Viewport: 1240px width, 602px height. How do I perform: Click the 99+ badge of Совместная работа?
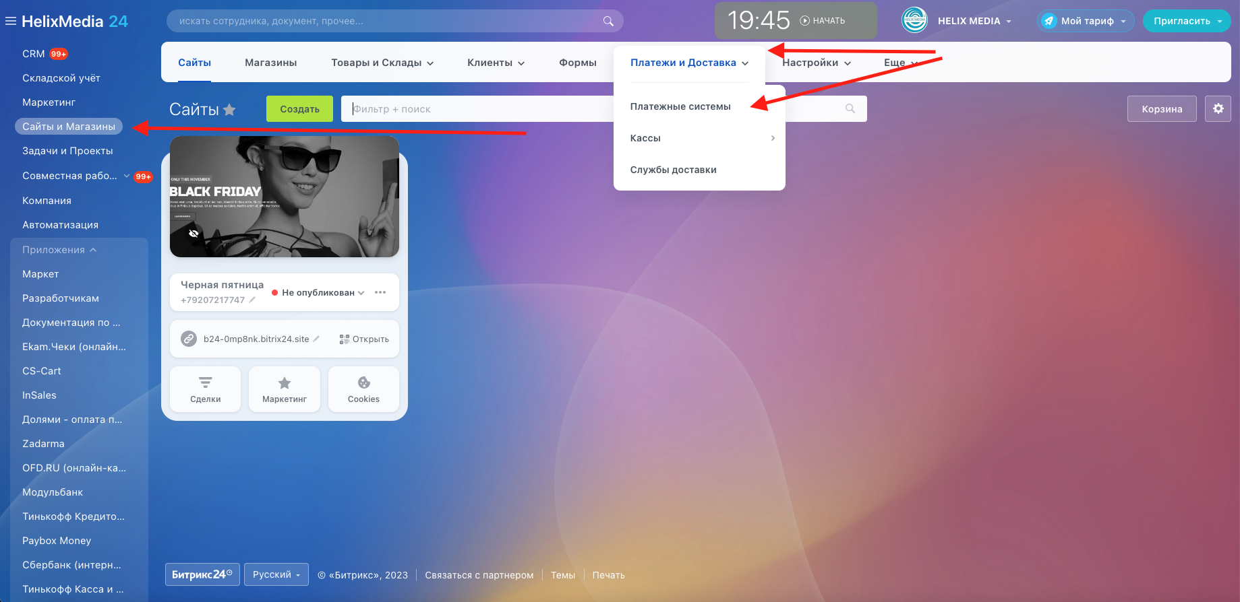pyautogui.click(x=143, y=176)
